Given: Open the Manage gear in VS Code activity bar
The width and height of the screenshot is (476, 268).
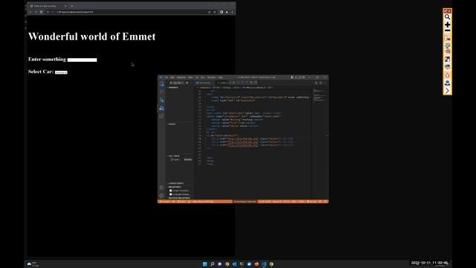Looking at the screenshot, I should [161, 195].
